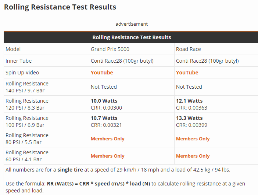Click the Model row label

point(13,49)
